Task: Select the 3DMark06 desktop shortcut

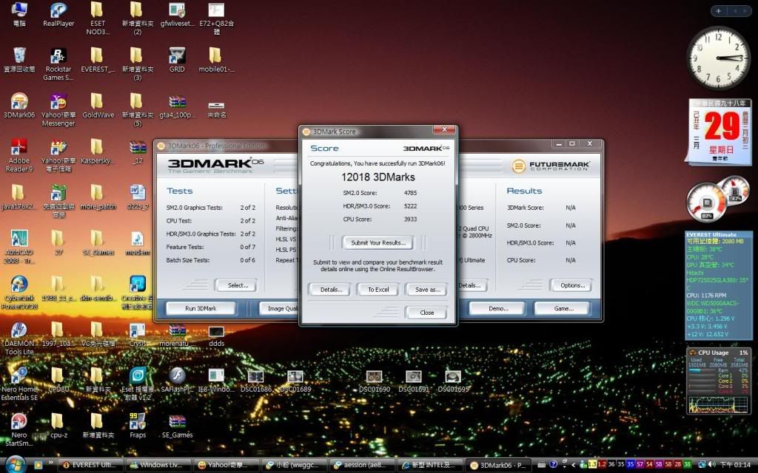Action: click(x=19, y=106)
